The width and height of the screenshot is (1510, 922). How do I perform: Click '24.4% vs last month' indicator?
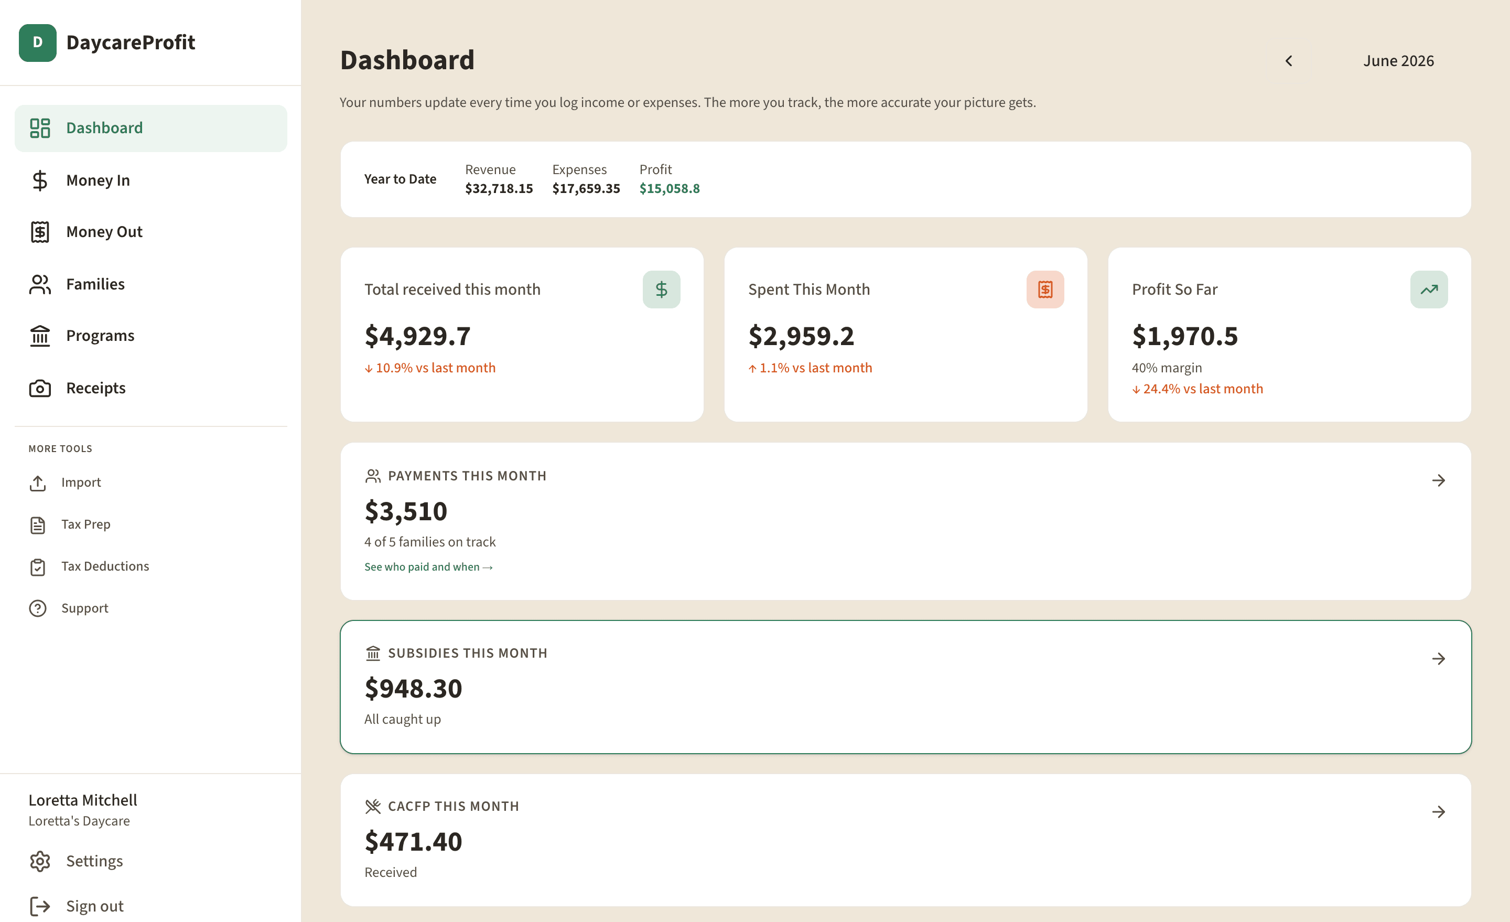1198,389
